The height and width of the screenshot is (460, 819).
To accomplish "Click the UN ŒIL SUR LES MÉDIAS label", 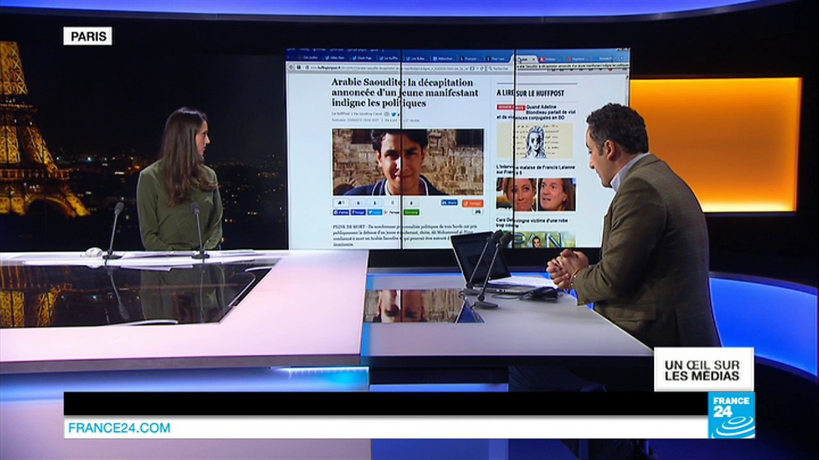I will point(703,370).
